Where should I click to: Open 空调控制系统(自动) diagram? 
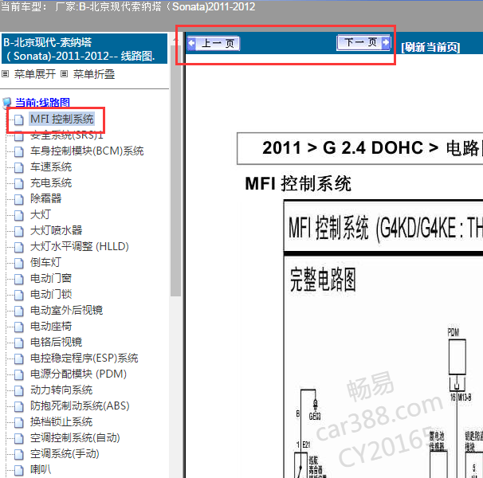coord(75,437)
